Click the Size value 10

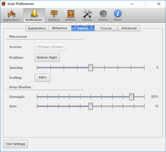coord(156,106)
